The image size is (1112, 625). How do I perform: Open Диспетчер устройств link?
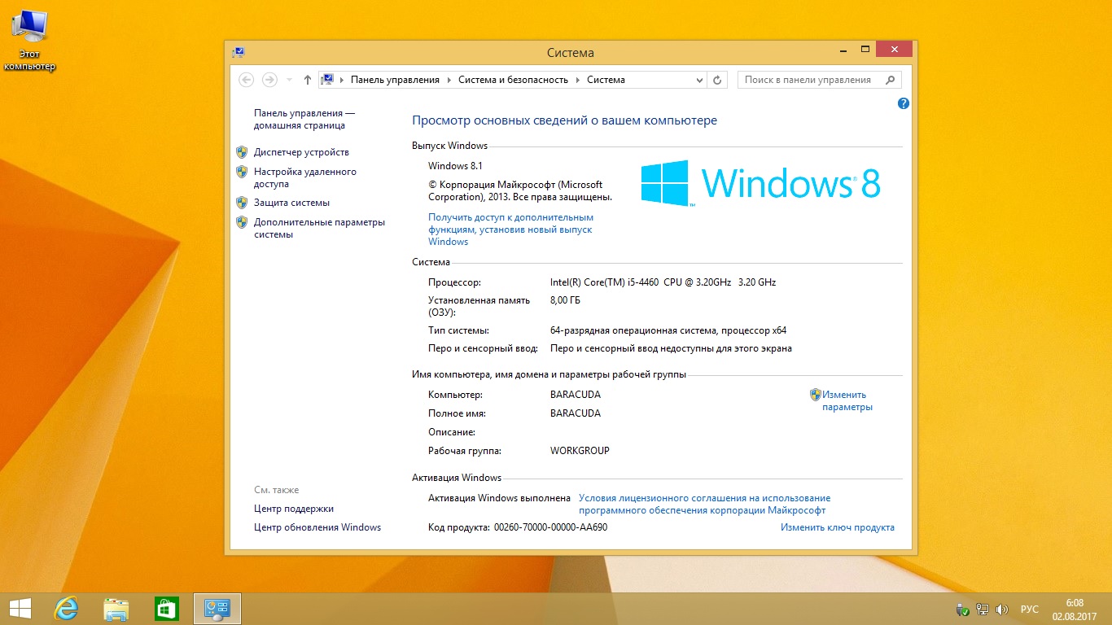coord(301,152)
